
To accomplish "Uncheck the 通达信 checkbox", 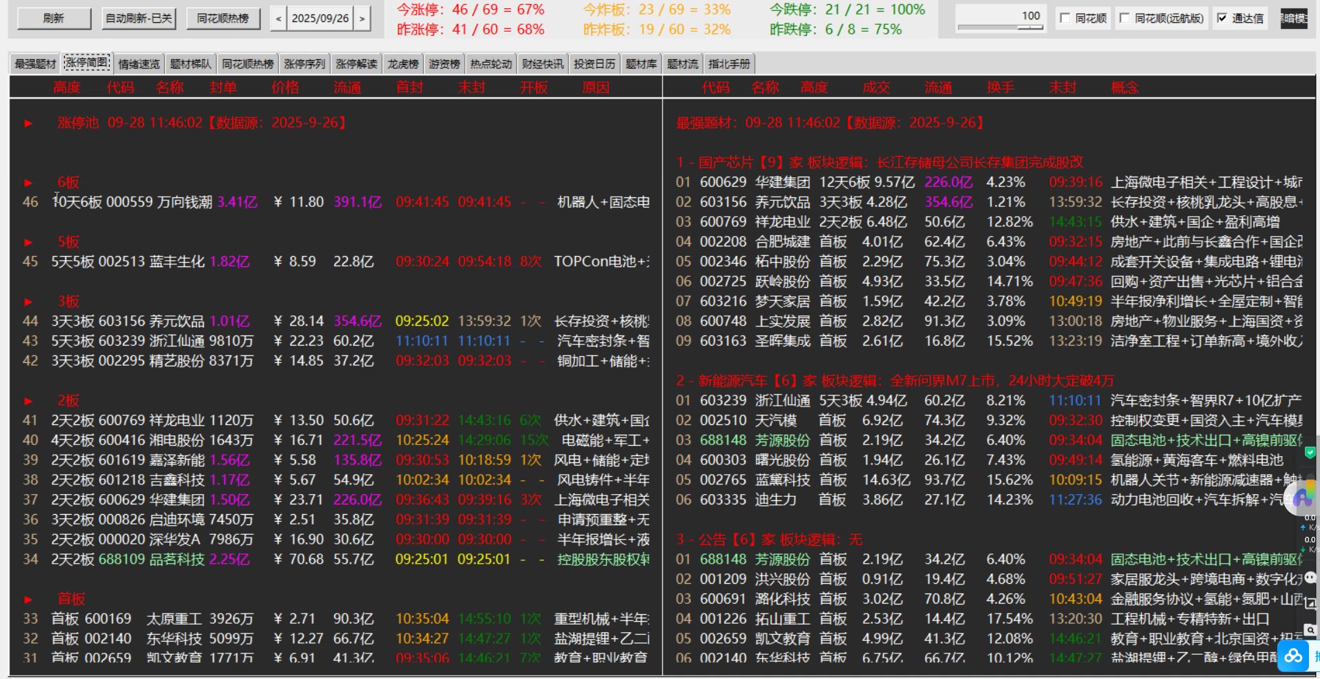I will pos(1222,19).
